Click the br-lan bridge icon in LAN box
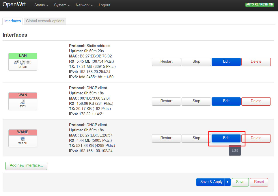278x196 pixels. pyautogui.click(x=16, y=62)
